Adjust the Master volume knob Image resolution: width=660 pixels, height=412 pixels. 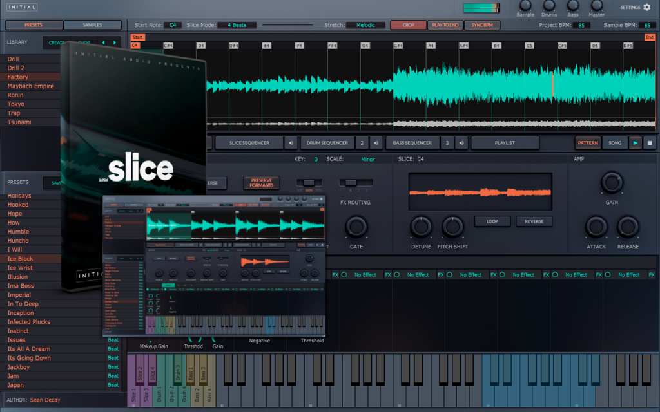pos(596,5)
